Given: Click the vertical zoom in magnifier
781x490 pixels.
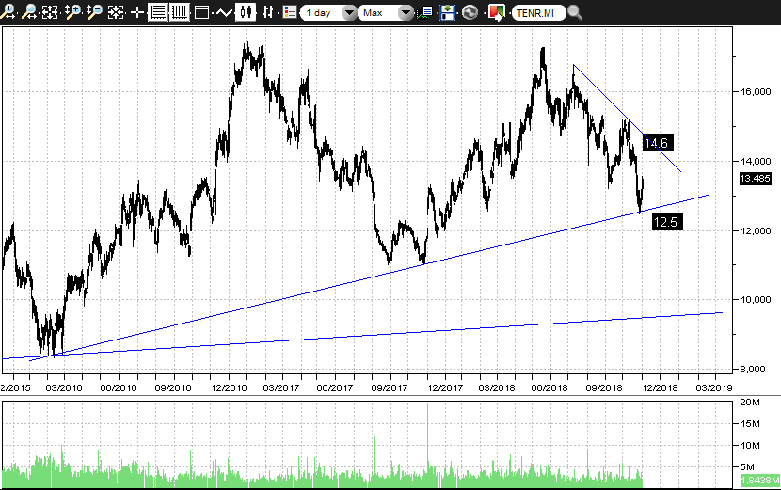Looking at the screenshot, I should [73, 12].
